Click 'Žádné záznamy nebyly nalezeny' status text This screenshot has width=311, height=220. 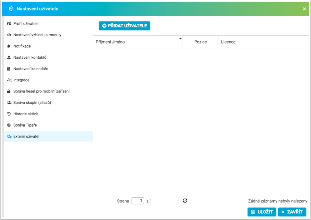[278, 201]
